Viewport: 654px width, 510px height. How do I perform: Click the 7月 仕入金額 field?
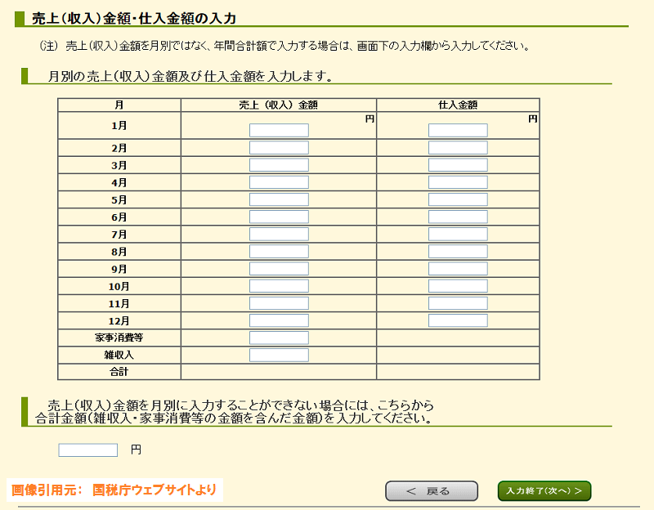458,234
